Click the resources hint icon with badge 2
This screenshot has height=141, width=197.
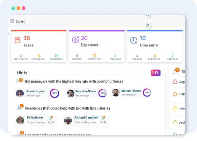click(19, 108)
